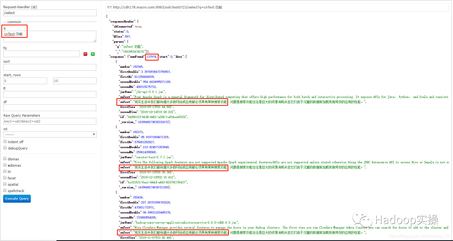Enable the hl highlighting checkbox
This screenshot has width=453, height=241.
(x=5, y=171)
